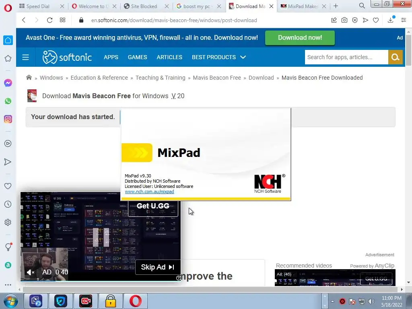The height and width of the screenshot is (309, 412).
Task: Reload the current page
Action: (49, 20)
